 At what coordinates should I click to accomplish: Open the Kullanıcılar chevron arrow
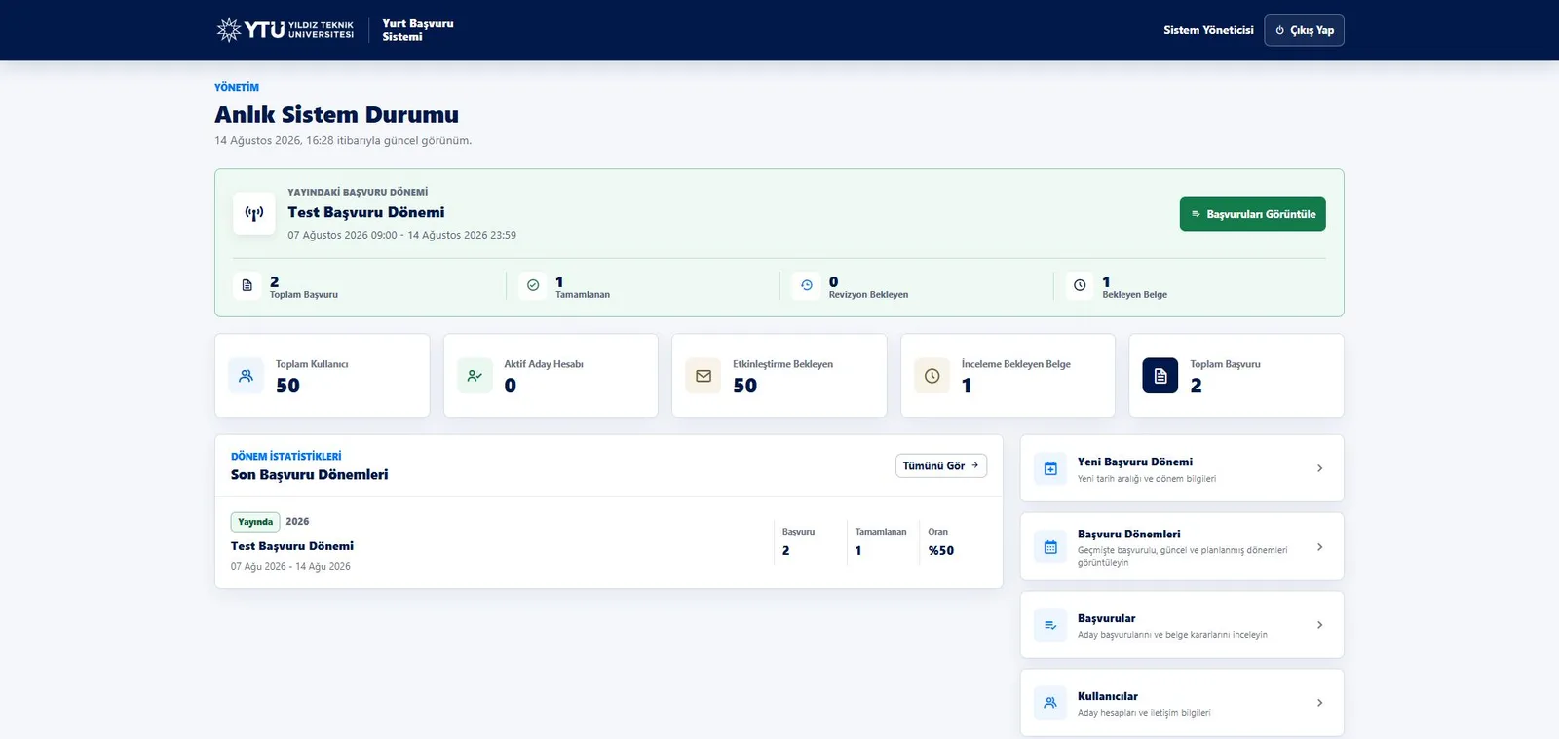click(x=1319, y=703)
